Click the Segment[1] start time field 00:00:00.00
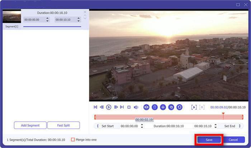The height and width of the screenshot is (148, 251). click(x=34, y=20)
